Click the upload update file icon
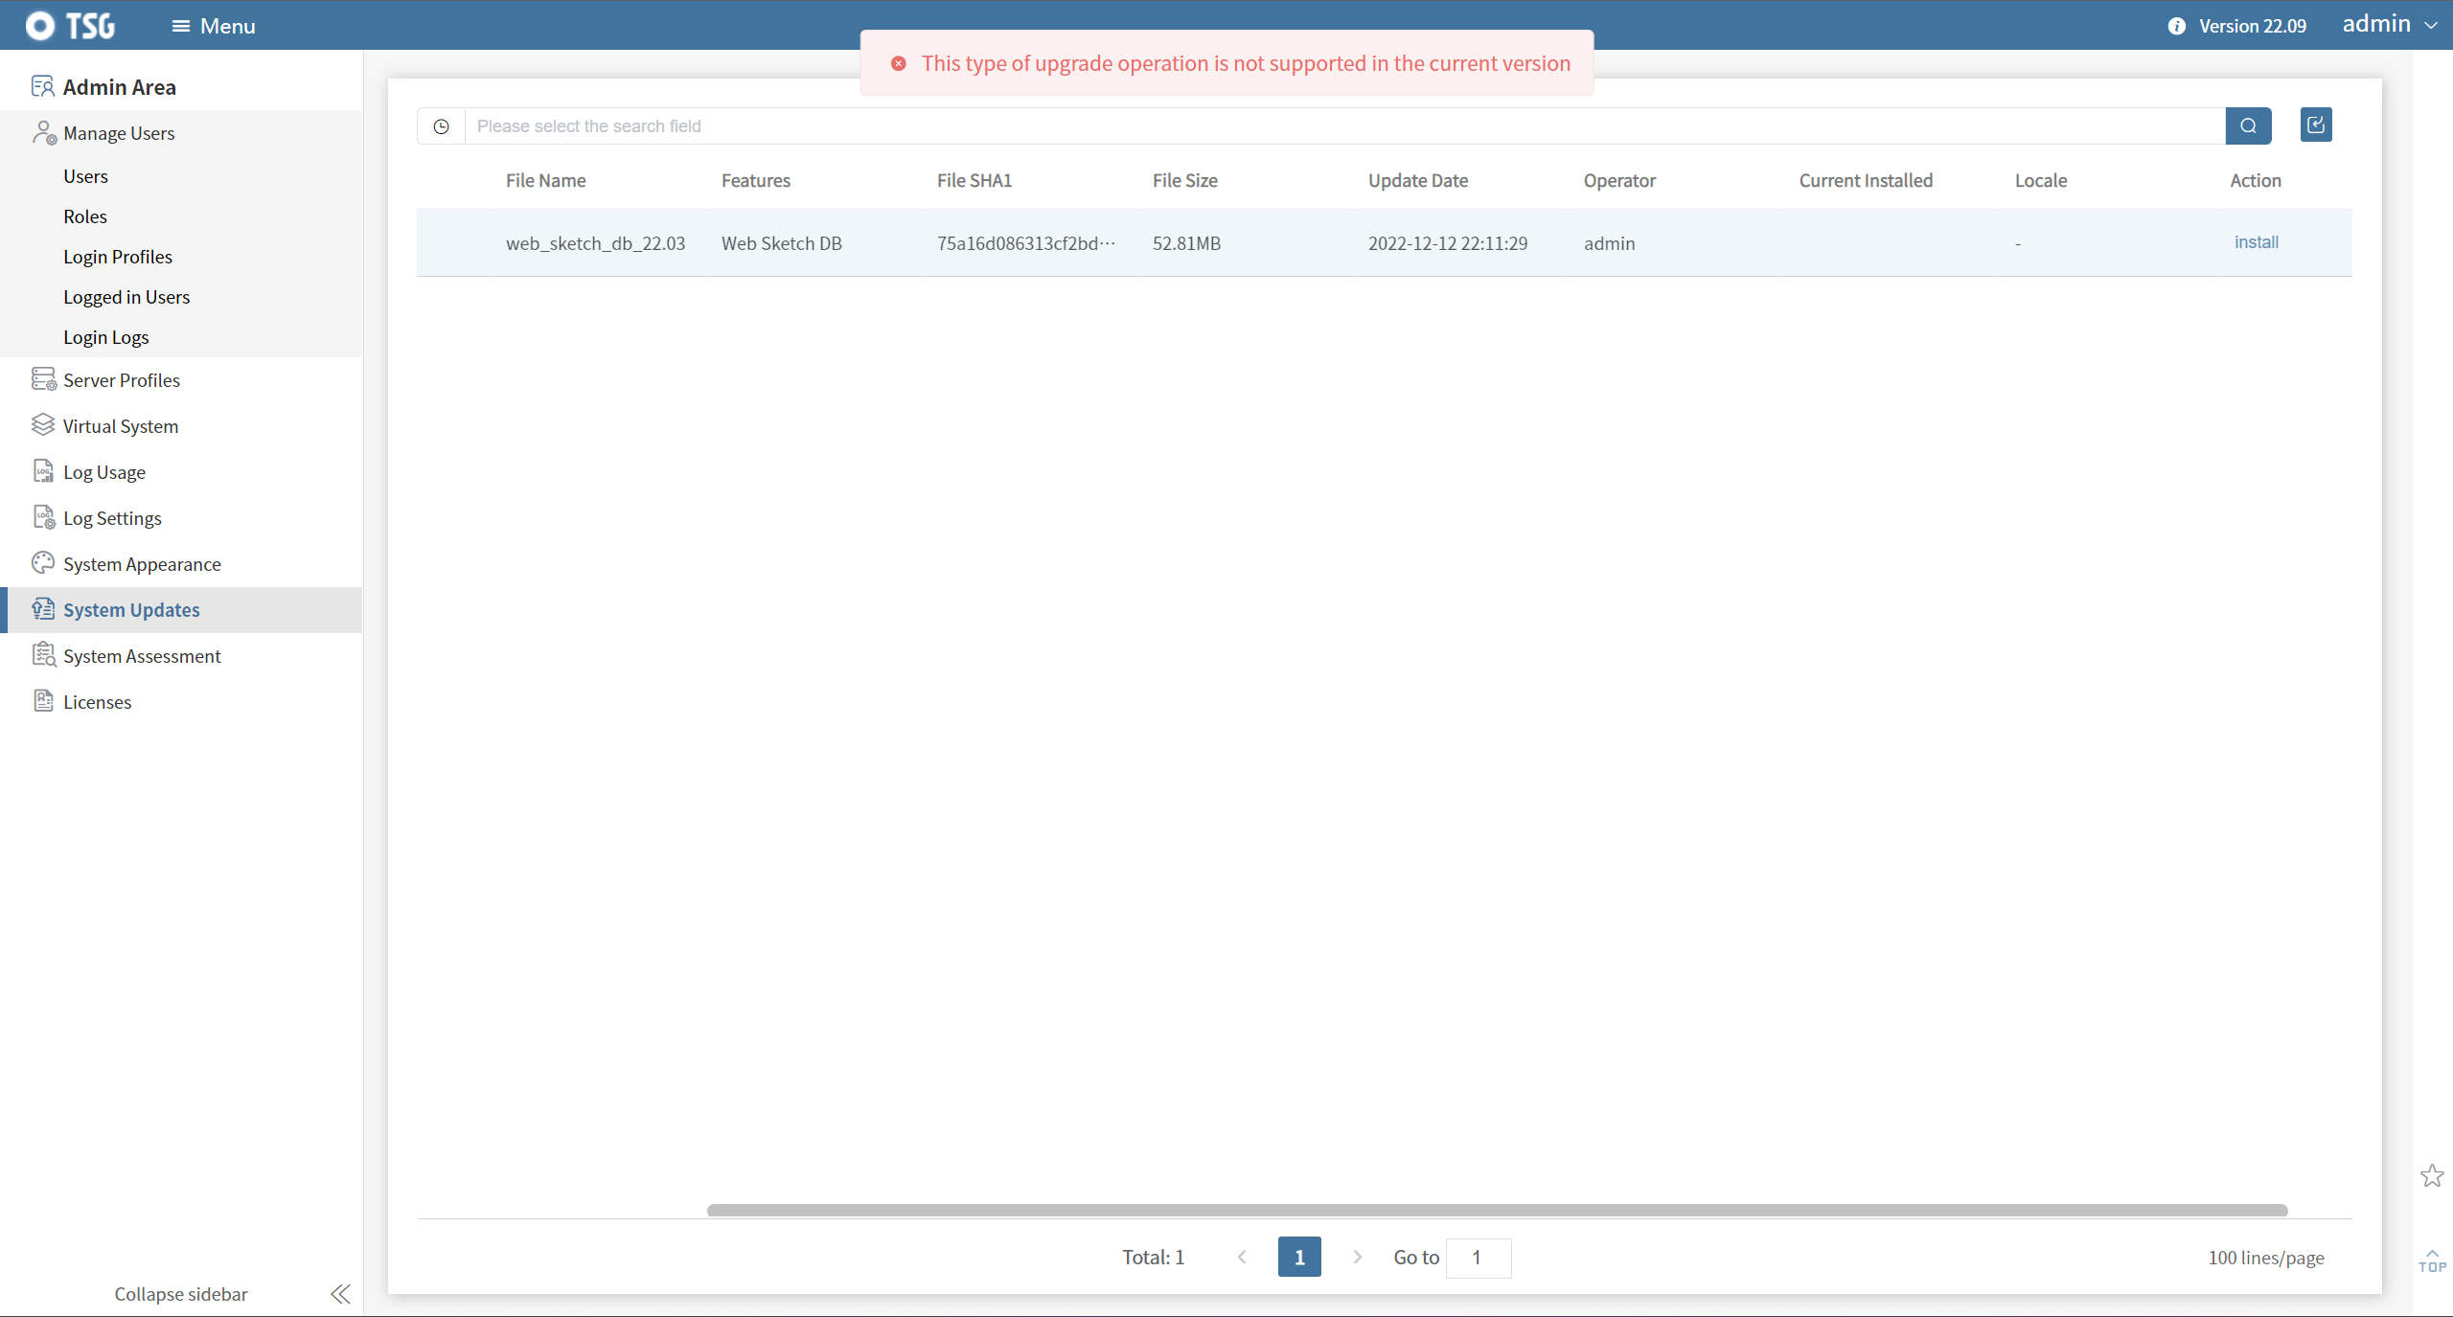Image resolution: width=2453 pixels, height=1317 pixels. pyautogui.click(x=2316, y=125)
